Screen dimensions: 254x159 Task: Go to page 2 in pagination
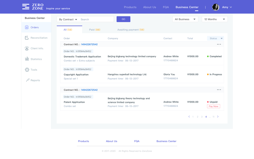(198, 117)
